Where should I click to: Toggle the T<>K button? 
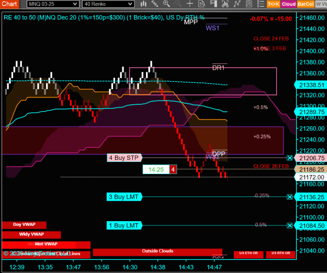click(x=274, y=4)
